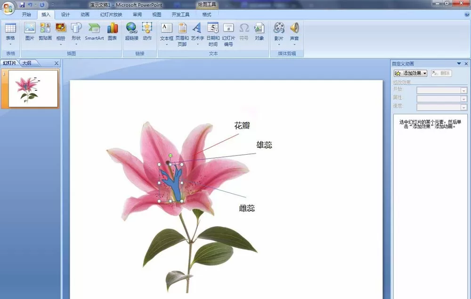Screen dimensions: 471x299
Task: Select the 雌蕊 label text on slide
Action: click(x=247, y=208)
